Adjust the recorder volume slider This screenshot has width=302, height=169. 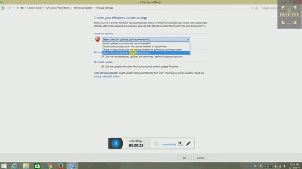pos(169,145)
